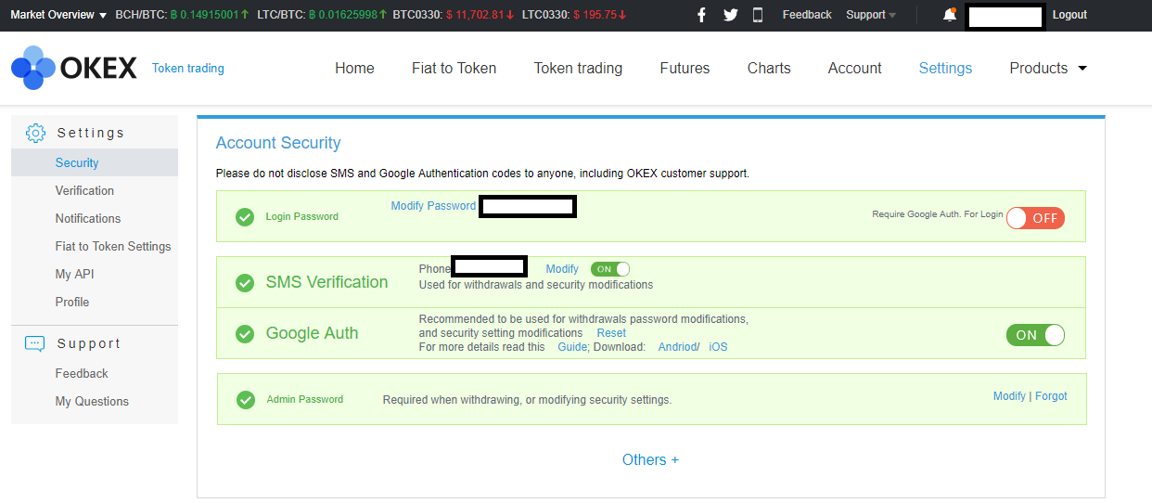The height and width of the screenshot is (503, 1152).
Task: Open the notifications bell icon
Action: 950,15
